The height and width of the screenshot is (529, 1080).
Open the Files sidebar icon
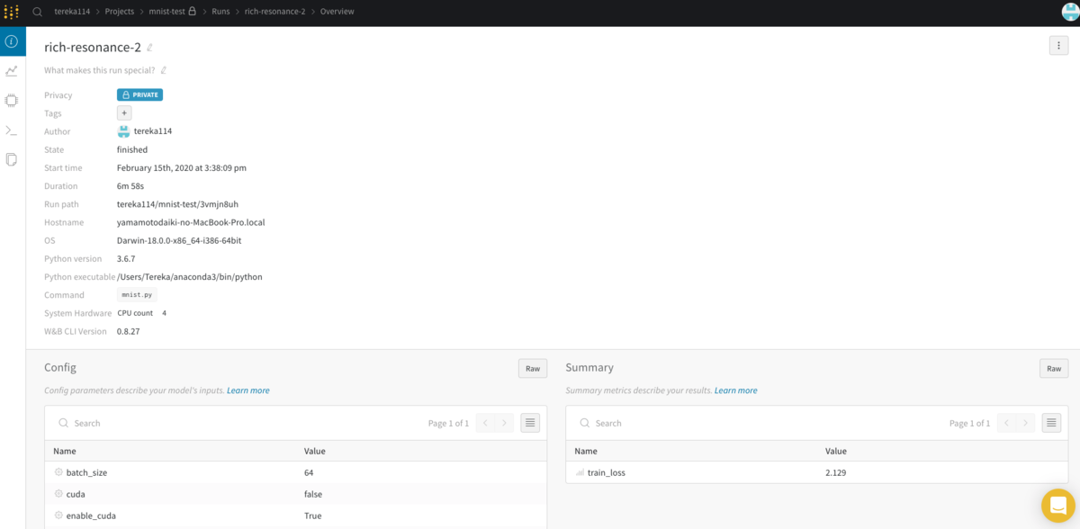click(12, 160)
